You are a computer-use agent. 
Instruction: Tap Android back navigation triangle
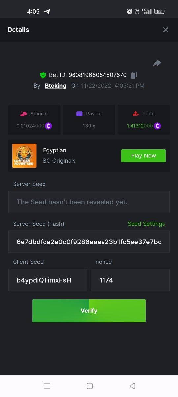132,386
